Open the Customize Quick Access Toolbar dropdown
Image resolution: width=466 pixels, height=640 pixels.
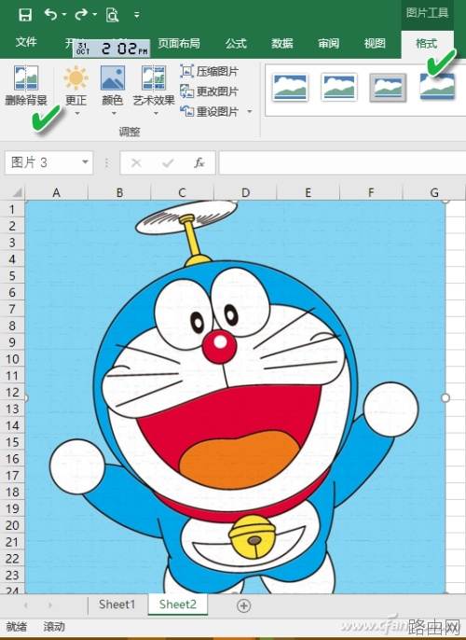[137, 15]
